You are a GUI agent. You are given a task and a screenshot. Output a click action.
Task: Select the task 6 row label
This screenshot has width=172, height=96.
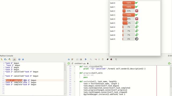(x=113, y=27)
